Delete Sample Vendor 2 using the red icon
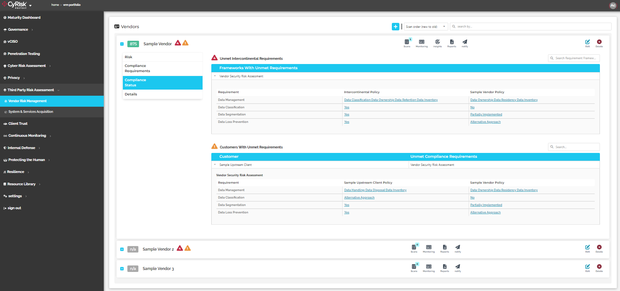Image resolution: width=620 pixels, height=291 pixels. point(599,247)
